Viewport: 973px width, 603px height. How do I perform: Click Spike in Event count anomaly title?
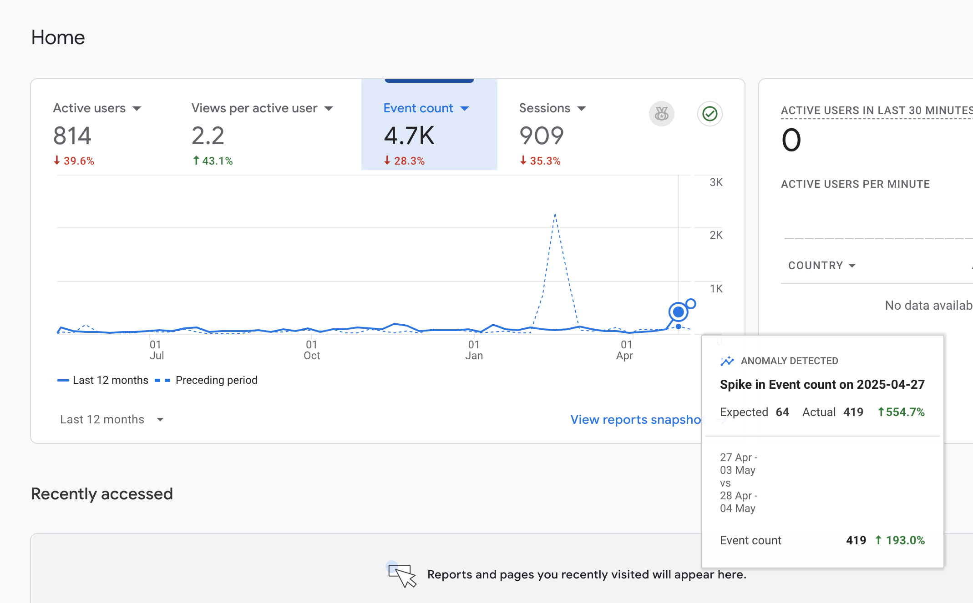822,385
